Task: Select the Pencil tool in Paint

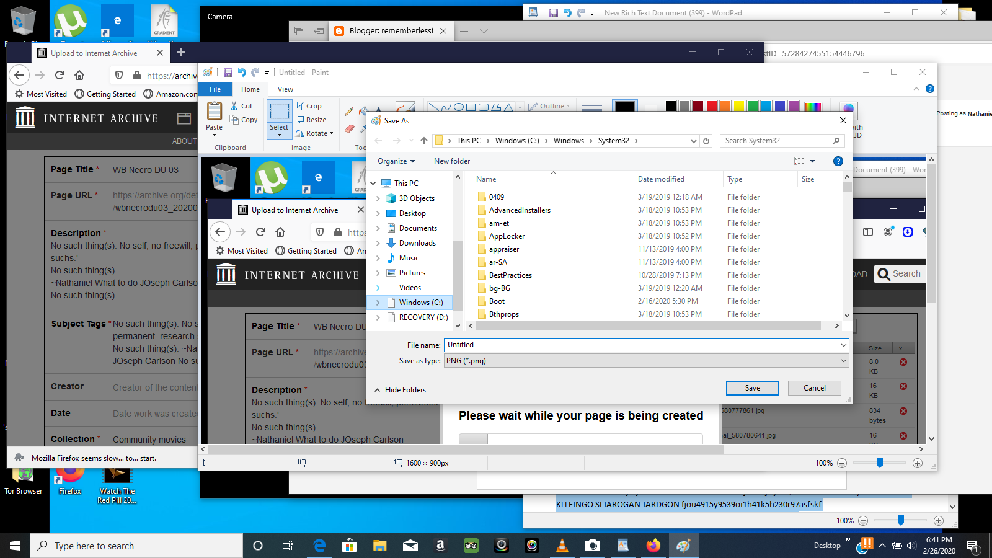Action: 349,112
